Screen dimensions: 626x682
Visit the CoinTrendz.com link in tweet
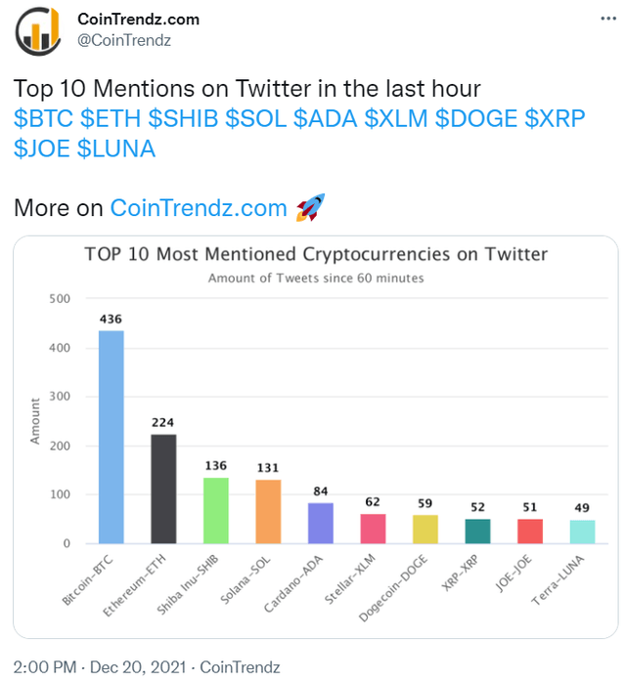tap(198, 208)
